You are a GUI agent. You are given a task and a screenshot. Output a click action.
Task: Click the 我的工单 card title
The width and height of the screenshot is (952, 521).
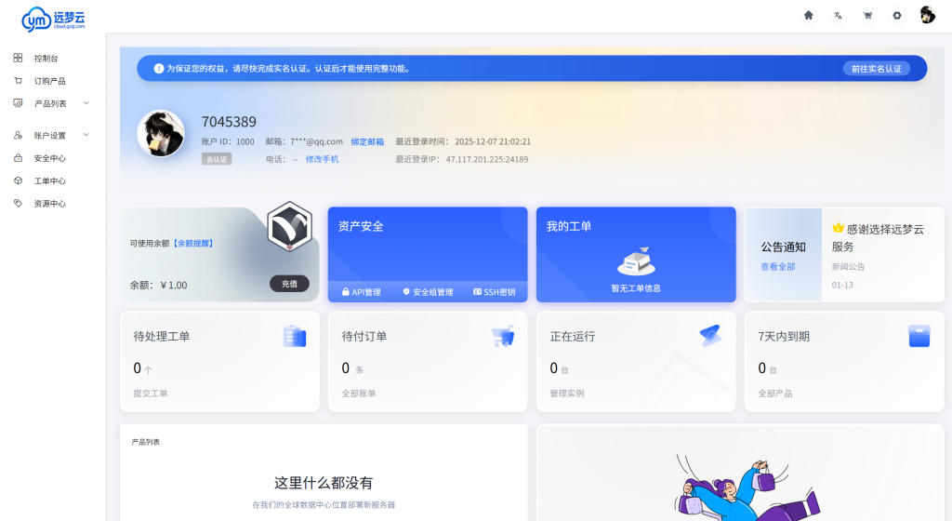(569, 226)
